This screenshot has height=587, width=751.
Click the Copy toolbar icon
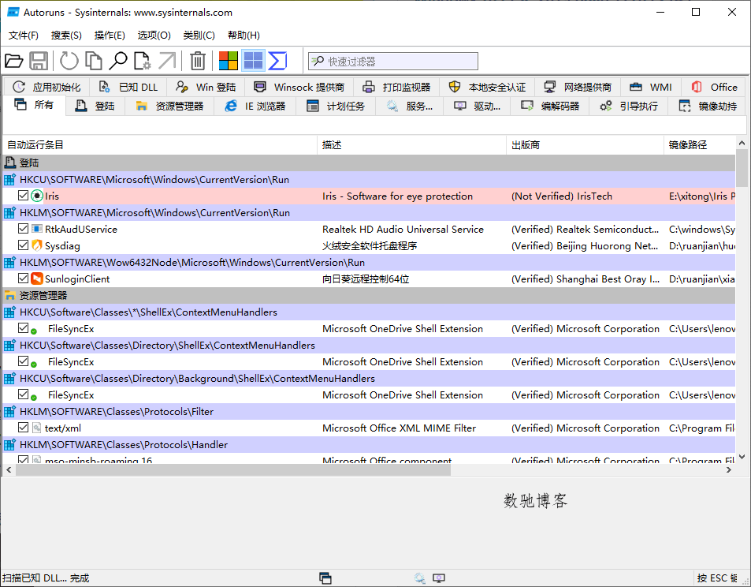coord(94,61)
